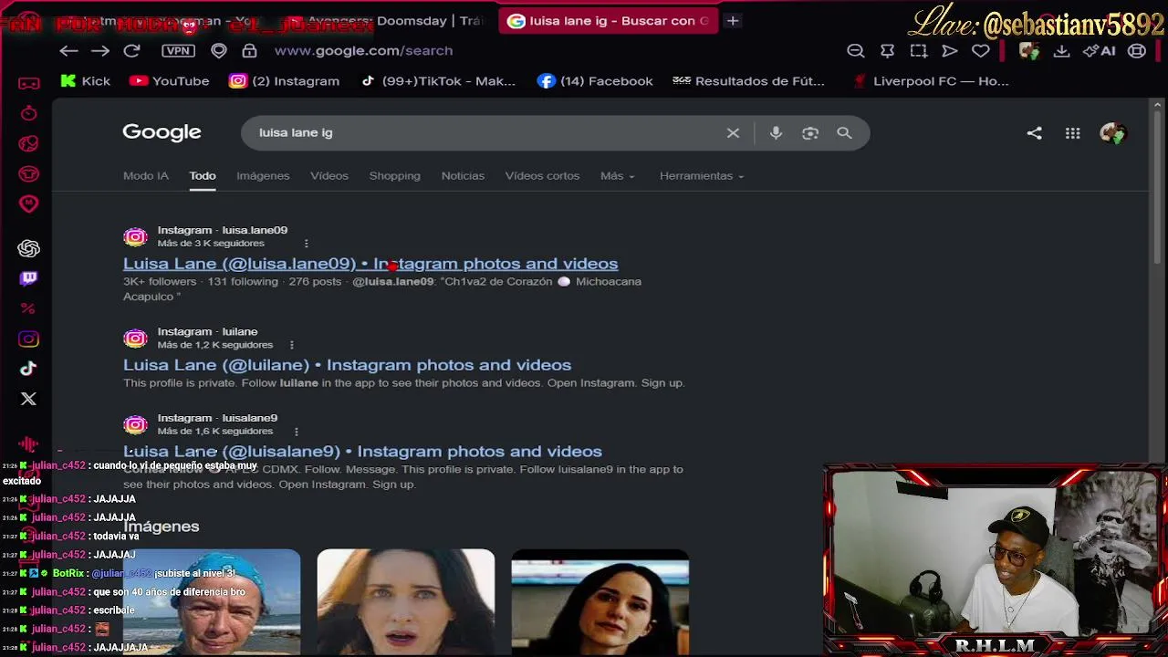Open the Kick bookmark

point(85,81)
